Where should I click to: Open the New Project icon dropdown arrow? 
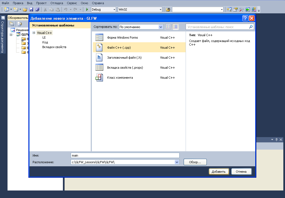(11, 9)
